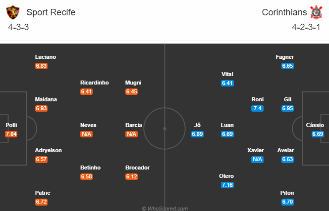The width and height of the screenshot is (329, 211).
Task: Click the player name Jô
Action: click(197, 125)
